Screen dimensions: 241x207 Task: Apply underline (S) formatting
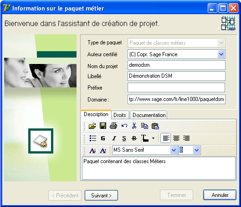coord(124,138)
